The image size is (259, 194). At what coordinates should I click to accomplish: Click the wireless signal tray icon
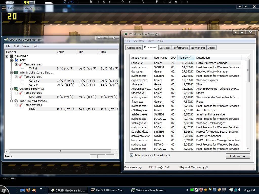(x=210, y=190)
